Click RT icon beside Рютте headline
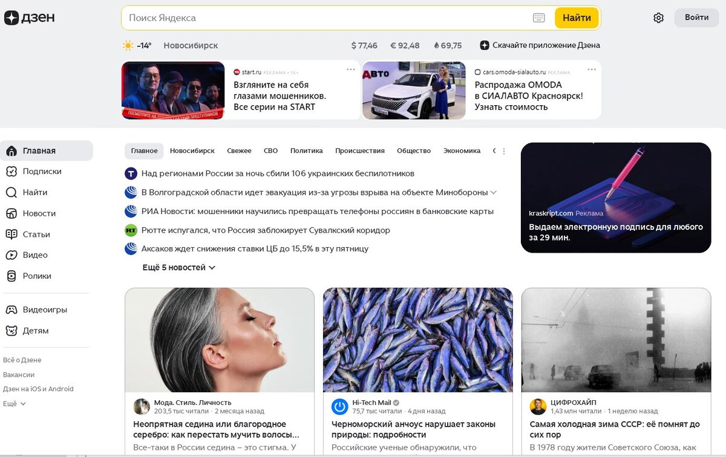Screen dimensions: 726x457 pos(131,230)
